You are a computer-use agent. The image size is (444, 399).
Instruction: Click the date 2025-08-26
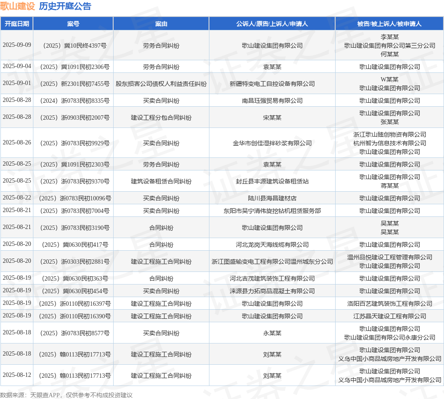pyautogui.click(x=17, y=143)
